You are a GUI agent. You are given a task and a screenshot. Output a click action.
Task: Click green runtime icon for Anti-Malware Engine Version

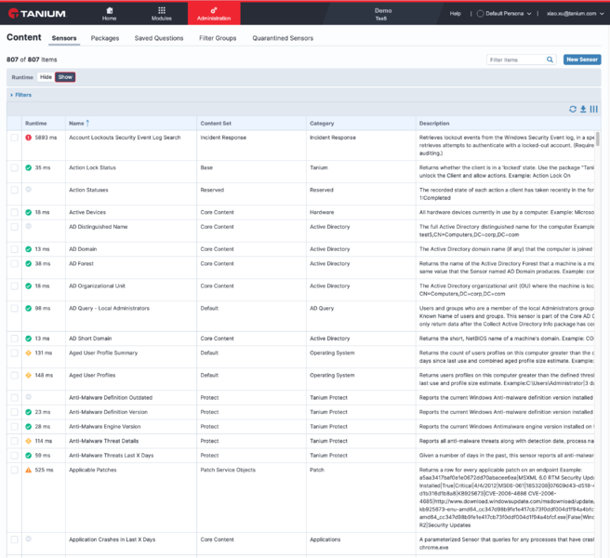(29, 427)
